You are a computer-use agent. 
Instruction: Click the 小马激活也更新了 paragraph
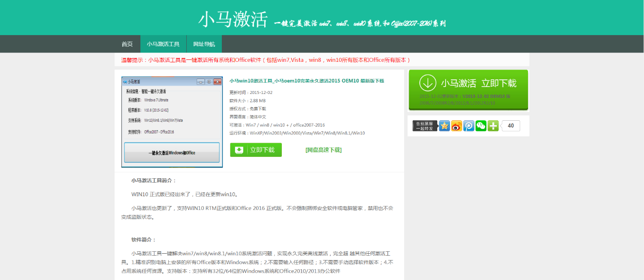pos(257,212)
